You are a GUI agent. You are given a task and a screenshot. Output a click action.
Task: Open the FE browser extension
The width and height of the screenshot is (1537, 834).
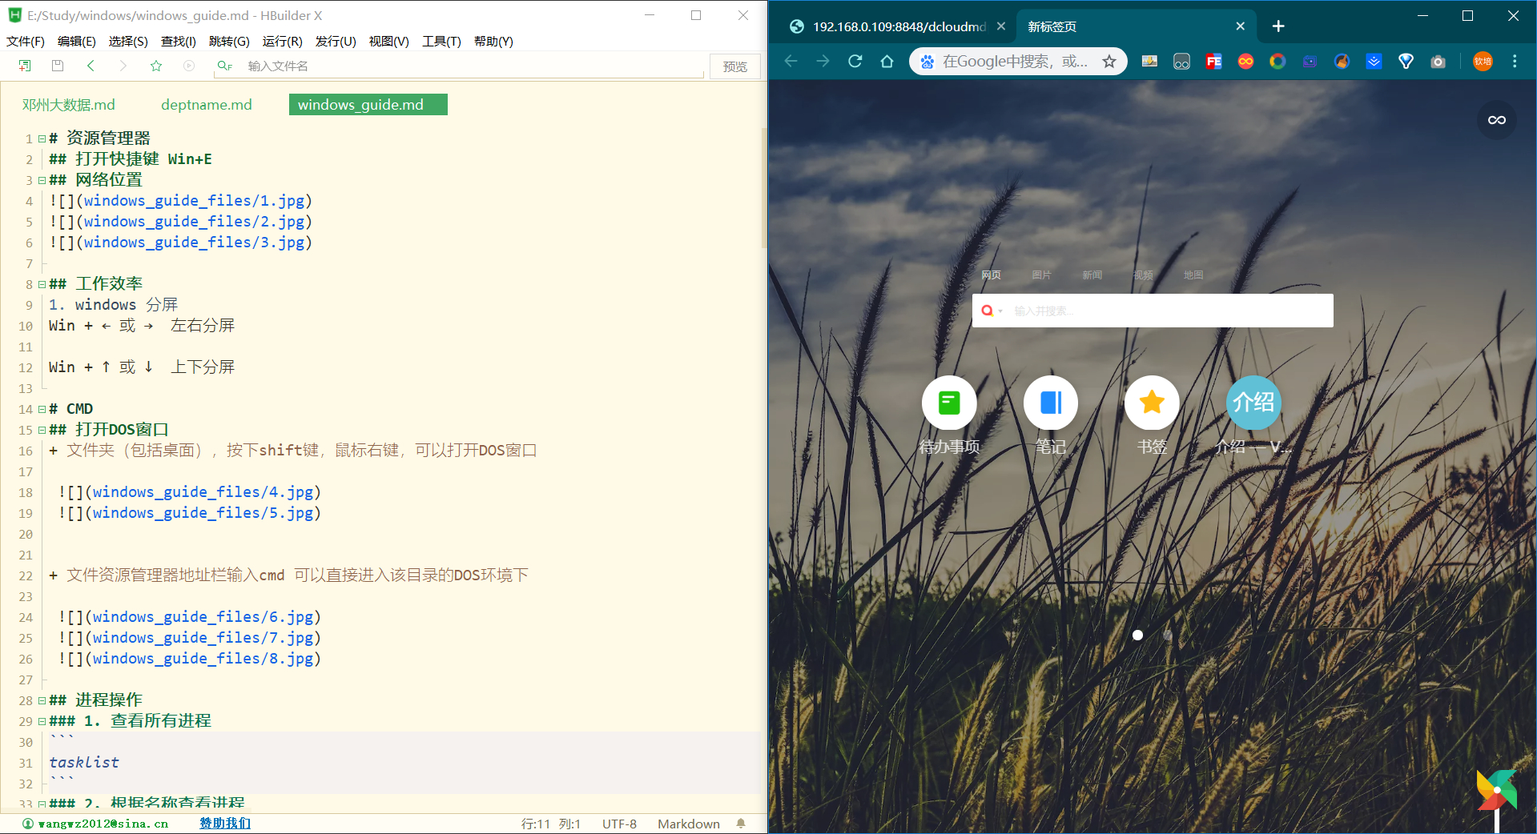coord(1213,61)
